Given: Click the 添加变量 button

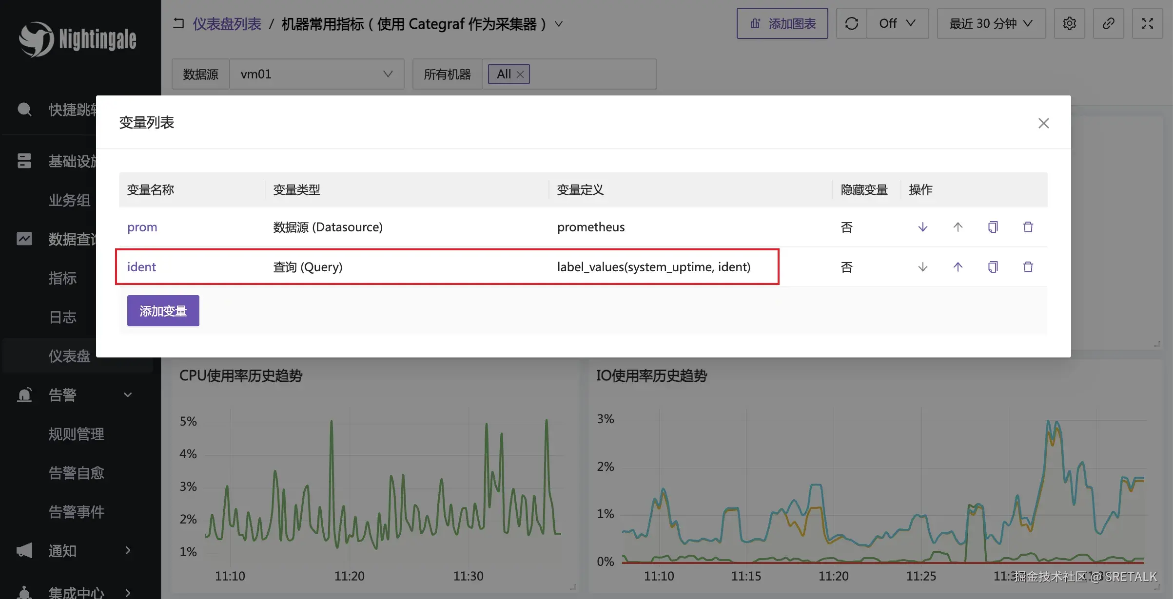Looking at the screenshot, I should [x=163, y=311].
